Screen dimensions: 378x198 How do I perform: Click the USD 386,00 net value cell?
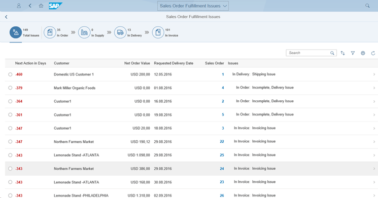click(x=141, y=169)
